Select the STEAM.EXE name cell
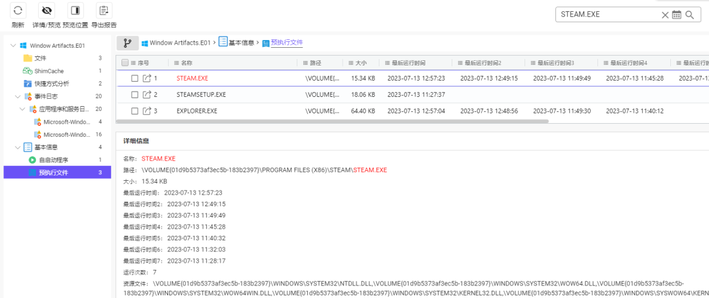The height and width of the screenshot is (298, 709). (192, 79)
